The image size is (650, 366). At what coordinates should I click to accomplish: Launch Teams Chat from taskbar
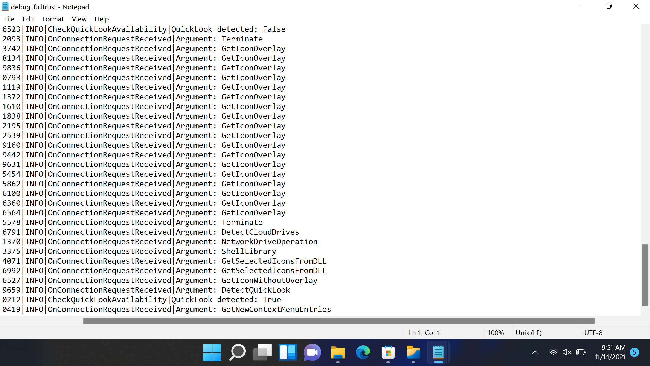(312, 353)
